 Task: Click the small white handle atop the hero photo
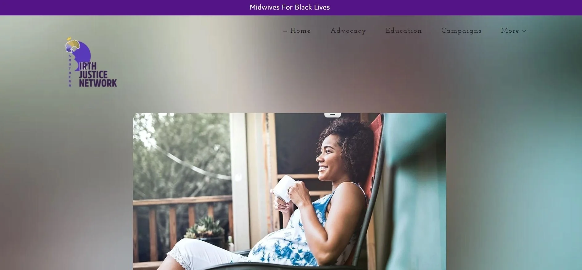point(332,115)
